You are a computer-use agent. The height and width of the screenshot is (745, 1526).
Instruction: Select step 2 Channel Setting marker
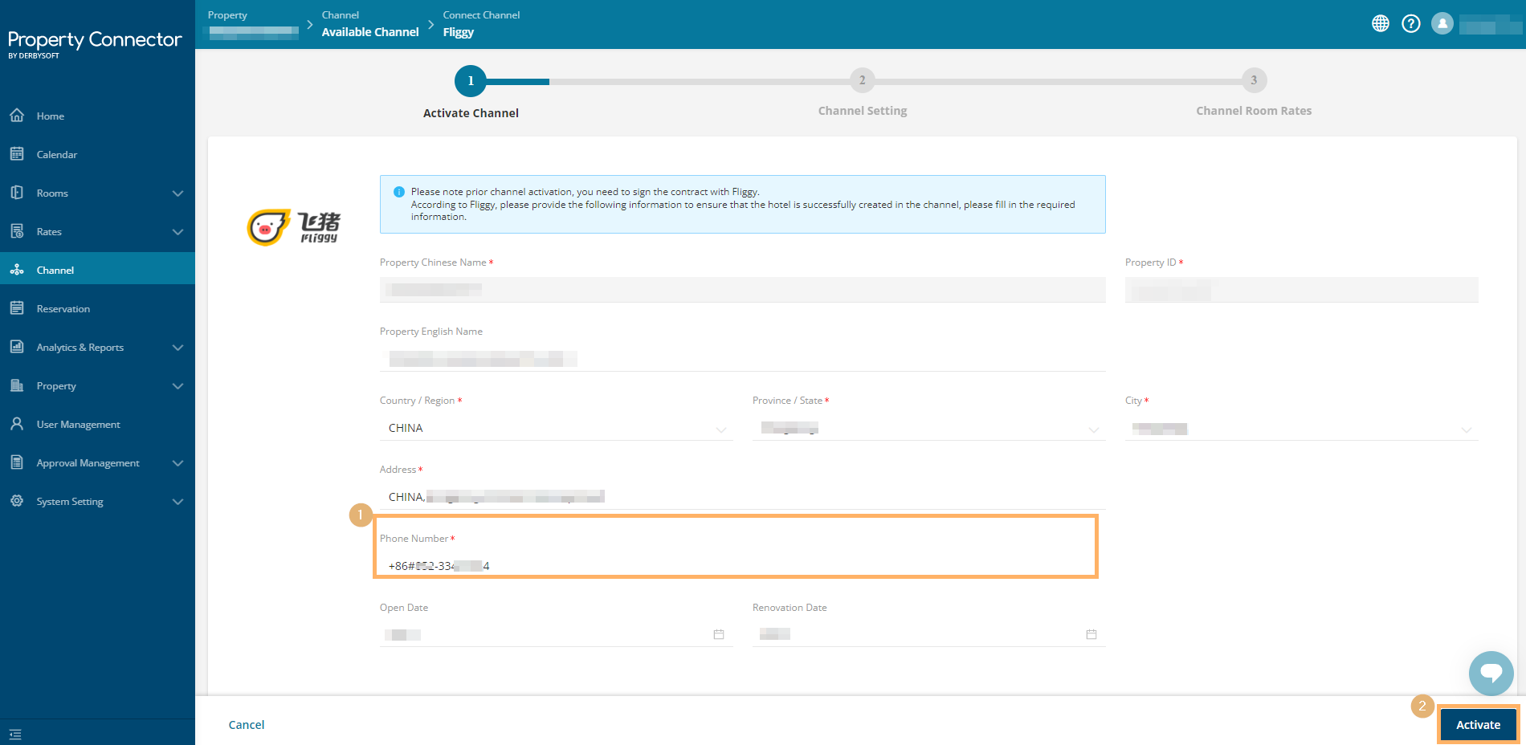pos(863,80)
